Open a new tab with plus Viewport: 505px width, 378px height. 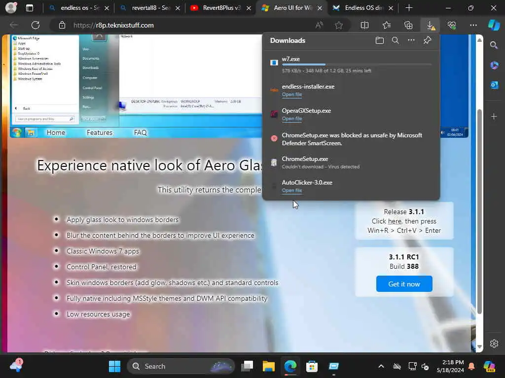[409, 8]
